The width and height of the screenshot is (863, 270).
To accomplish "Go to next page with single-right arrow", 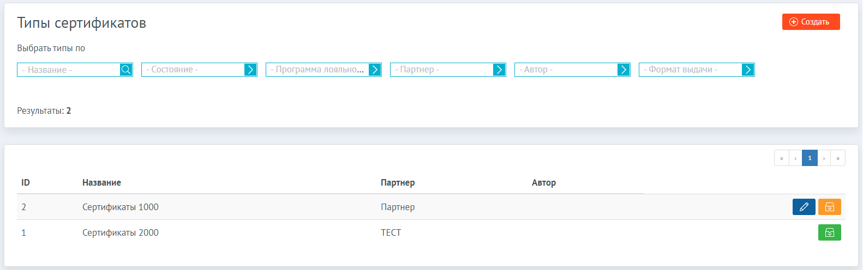I will coord(824,158).
